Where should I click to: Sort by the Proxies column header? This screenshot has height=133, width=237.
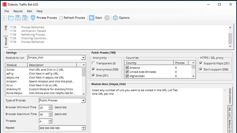181,63
